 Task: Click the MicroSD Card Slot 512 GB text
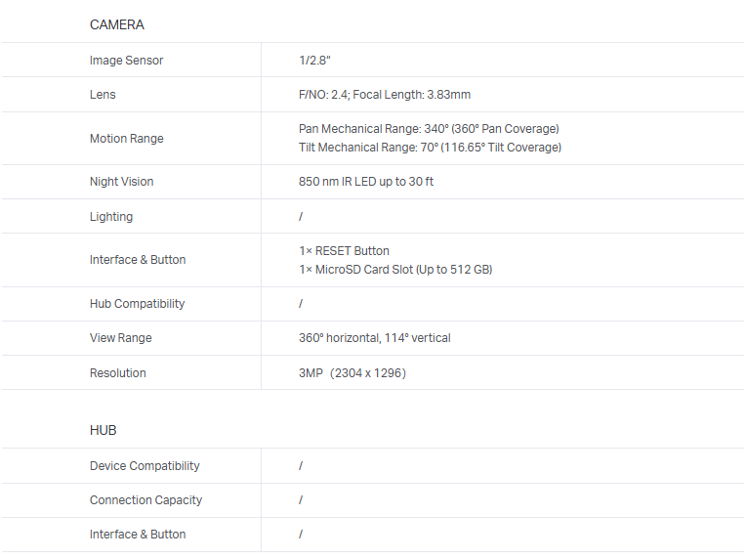[395, 270]
